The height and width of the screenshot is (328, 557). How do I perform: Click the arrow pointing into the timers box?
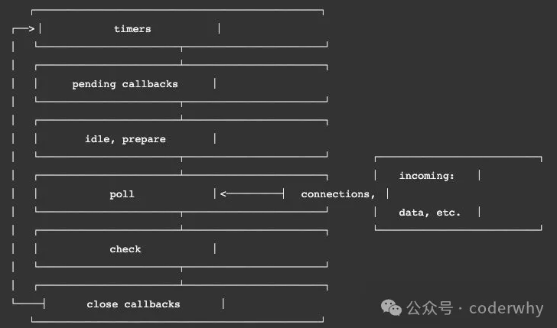pos(24,30)
